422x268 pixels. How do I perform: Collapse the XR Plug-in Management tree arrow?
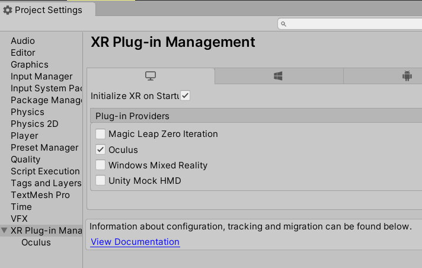[4, 230]
